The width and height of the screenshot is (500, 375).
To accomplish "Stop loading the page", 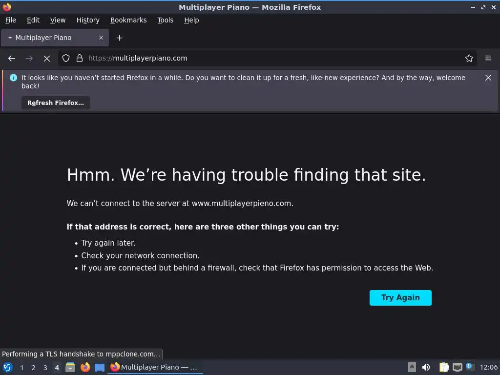I will (47, 59).
